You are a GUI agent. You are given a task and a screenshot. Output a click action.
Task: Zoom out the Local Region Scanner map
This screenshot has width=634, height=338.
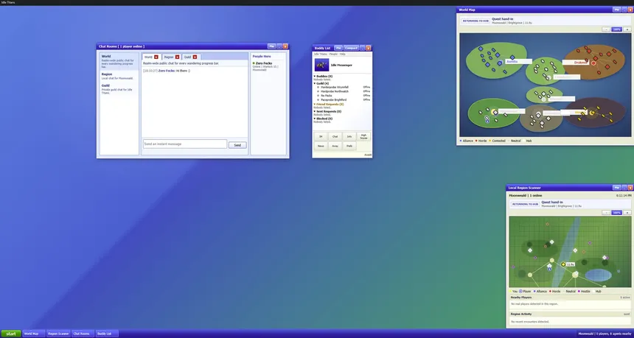coord(606,212)
